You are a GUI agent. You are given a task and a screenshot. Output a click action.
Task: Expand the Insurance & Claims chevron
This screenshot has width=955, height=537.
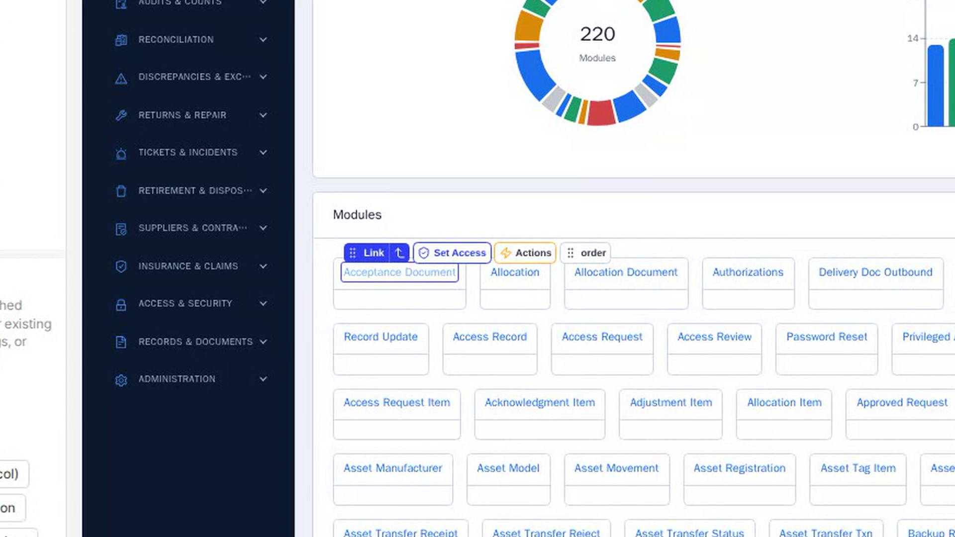click(263, 267)
